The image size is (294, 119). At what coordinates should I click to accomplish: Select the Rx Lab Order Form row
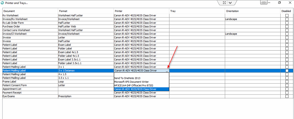click(13, 23)
